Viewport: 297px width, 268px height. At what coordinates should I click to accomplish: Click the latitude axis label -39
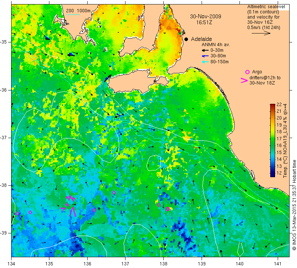pyautogui.click(x=4, y=233)
